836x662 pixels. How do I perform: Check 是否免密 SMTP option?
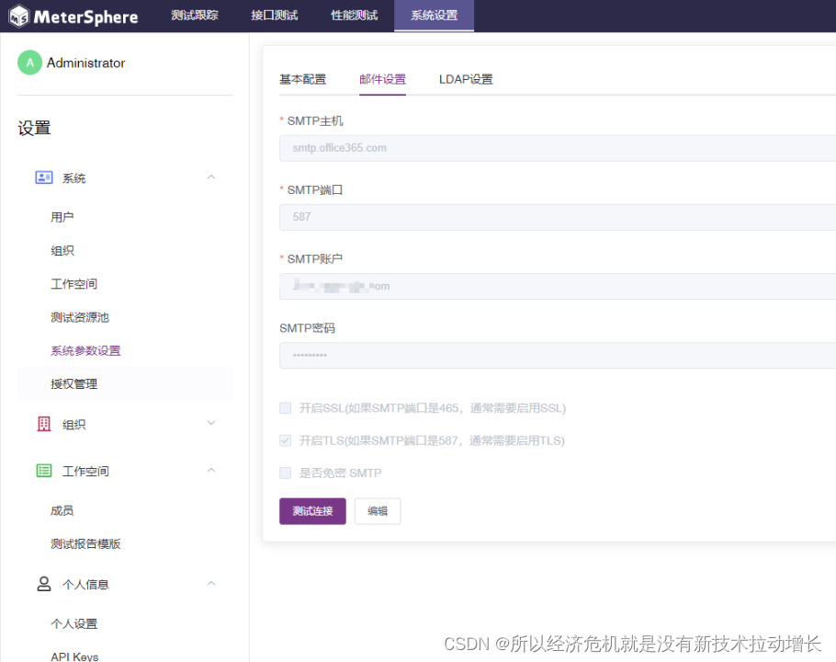point(285,473)
